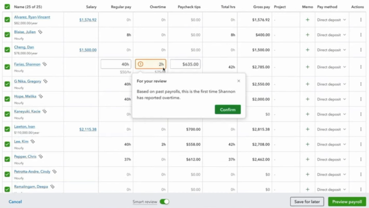Add a memo for Cheng, Dan
Screen dimensions: 369x208
pyautogui.click(x=307, y=50)
